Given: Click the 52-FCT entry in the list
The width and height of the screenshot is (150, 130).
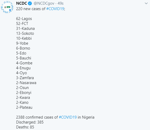Looking at the screenshot, I should [22, 24].
